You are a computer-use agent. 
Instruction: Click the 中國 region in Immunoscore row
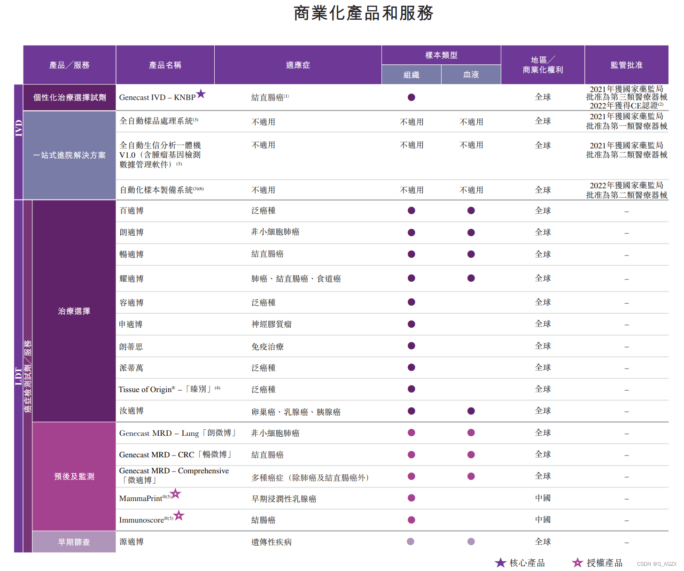click(x=543, y=519)
